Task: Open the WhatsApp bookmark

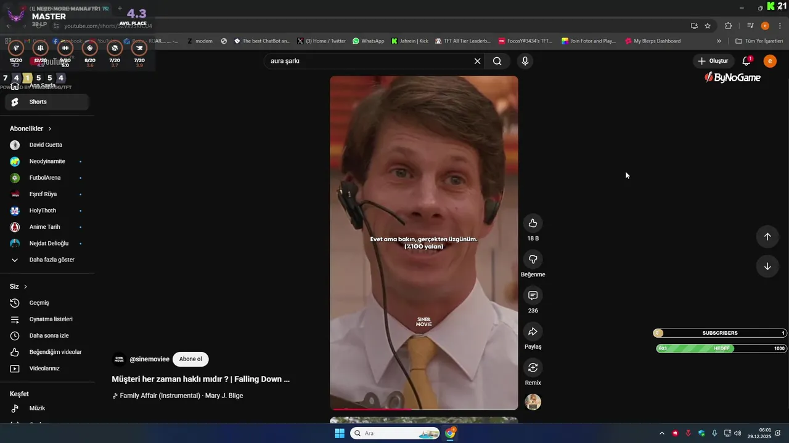Action: click(x=368, y=41)
